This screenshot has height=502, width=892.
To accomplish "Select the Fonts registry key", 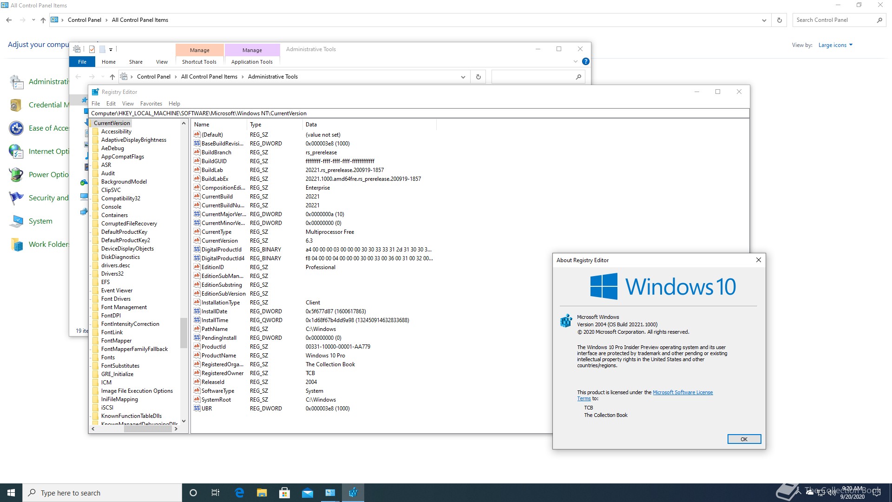I will pos(108,357).
